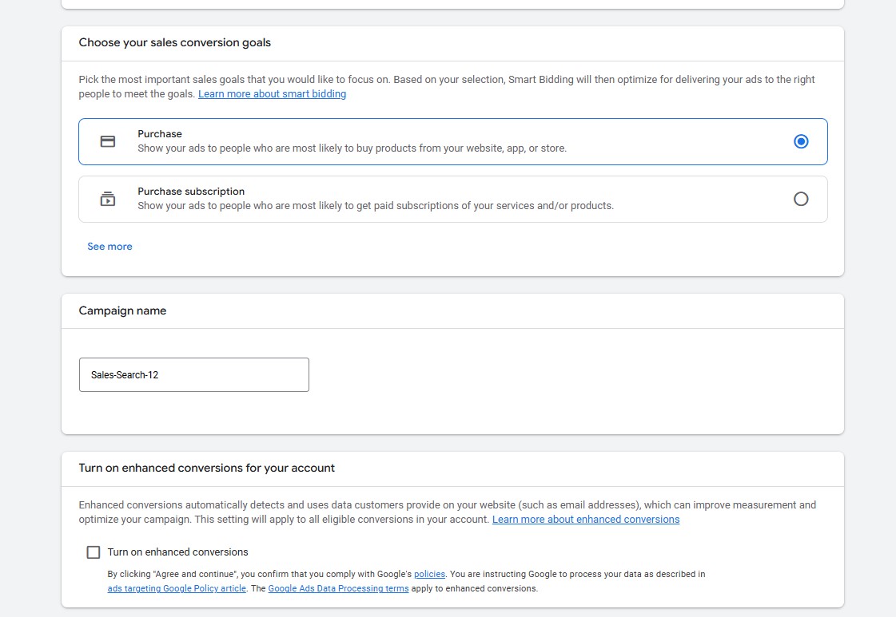Screen dimensions: 896x617
Task: Open Learn more about smart bidding link
Action: coord(272,94)
